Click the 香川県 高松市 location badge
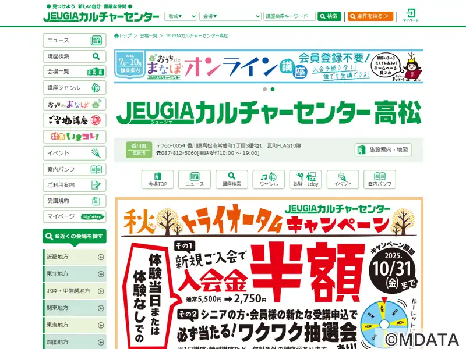The width and height of the screenshot is (466, 349). click(x=139, y=149)
